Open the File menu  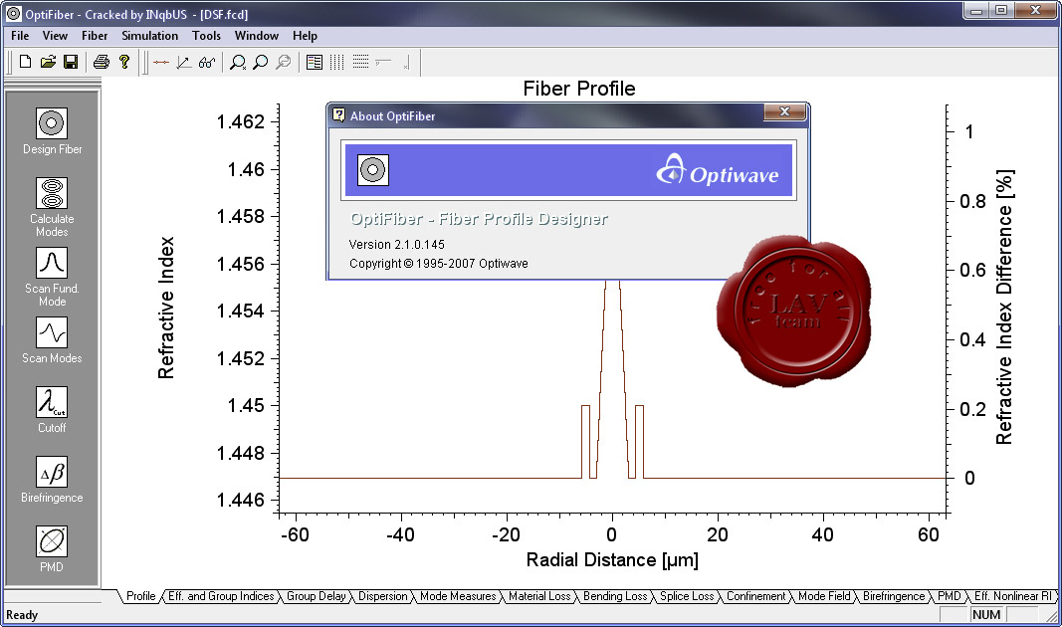(20, 36)
